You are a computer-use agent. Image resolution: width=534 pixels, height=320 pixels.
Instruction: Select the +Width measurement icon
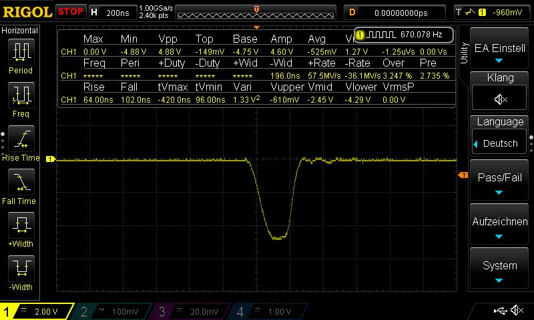[x=21, y=227]
